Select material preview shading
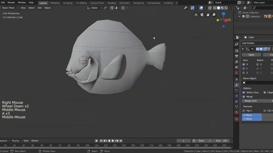This screenshot has height=153, width=273. pos(222,8)
